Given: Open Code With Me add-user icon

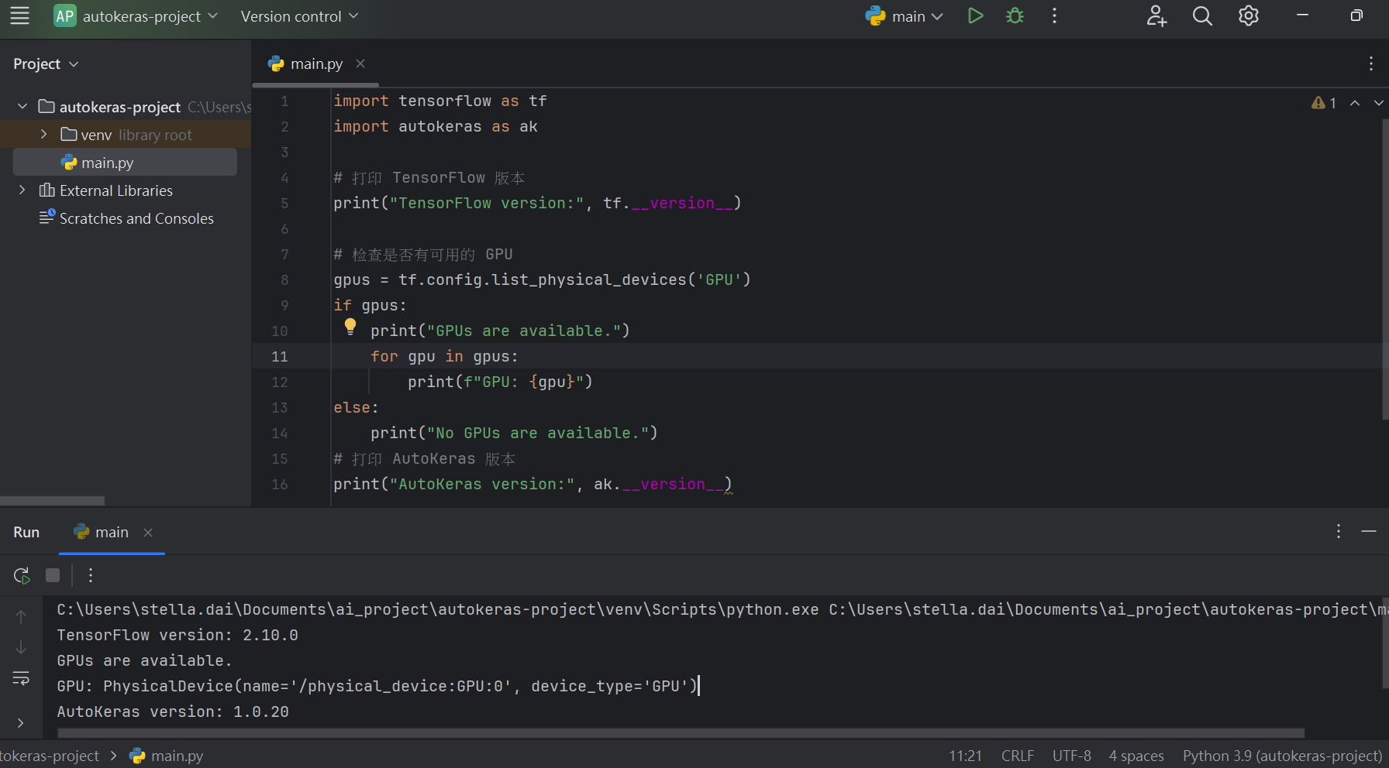Looking at the screenshot, I should 1156,16.
